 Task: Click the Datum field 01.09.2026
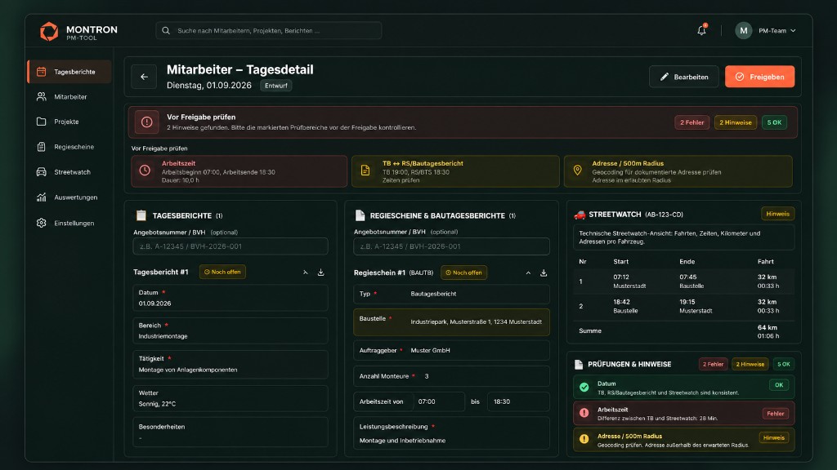click(x=231, y=298)
